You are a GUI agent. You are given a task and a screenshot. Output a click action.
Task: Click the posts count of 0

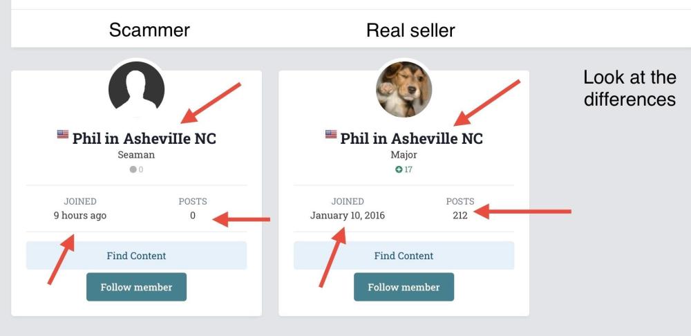point(193,215)
